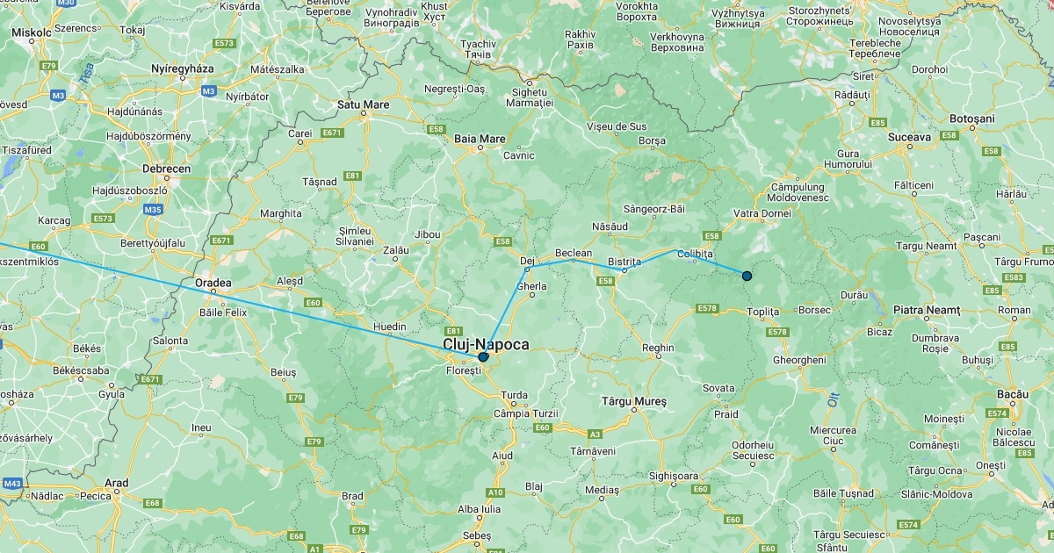Click the Alba Iulia city label
The height and width of the screenshot is (553, 1054).
coord(480,509)
